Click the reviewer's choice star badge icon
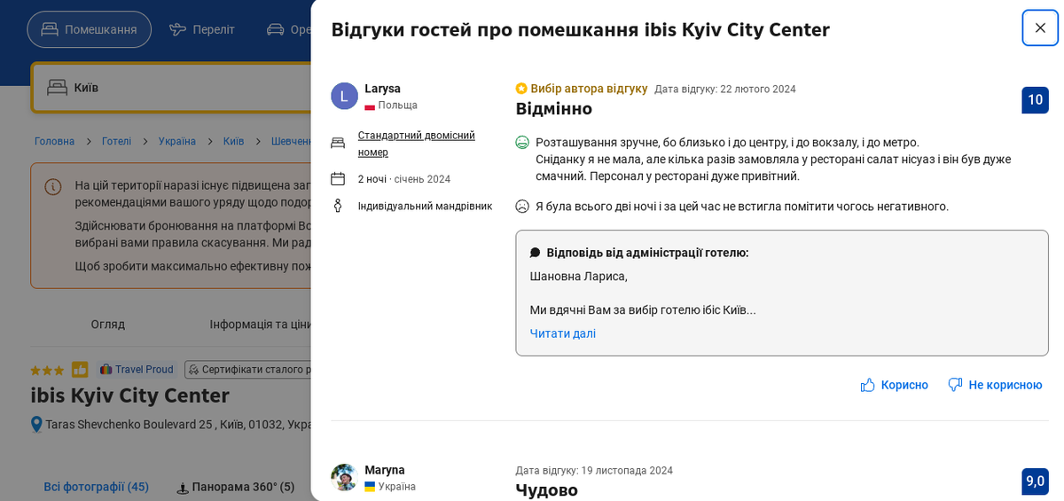This screenshot has height=501, width=1064. (x=521, y=89)
